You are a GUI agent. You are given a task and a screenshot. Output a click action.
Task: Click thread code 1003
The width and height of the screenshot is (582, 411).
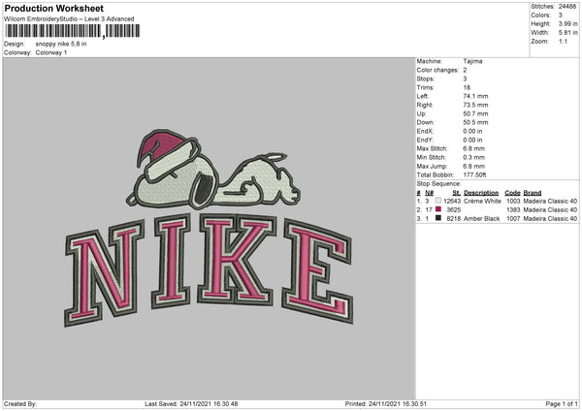513,201
